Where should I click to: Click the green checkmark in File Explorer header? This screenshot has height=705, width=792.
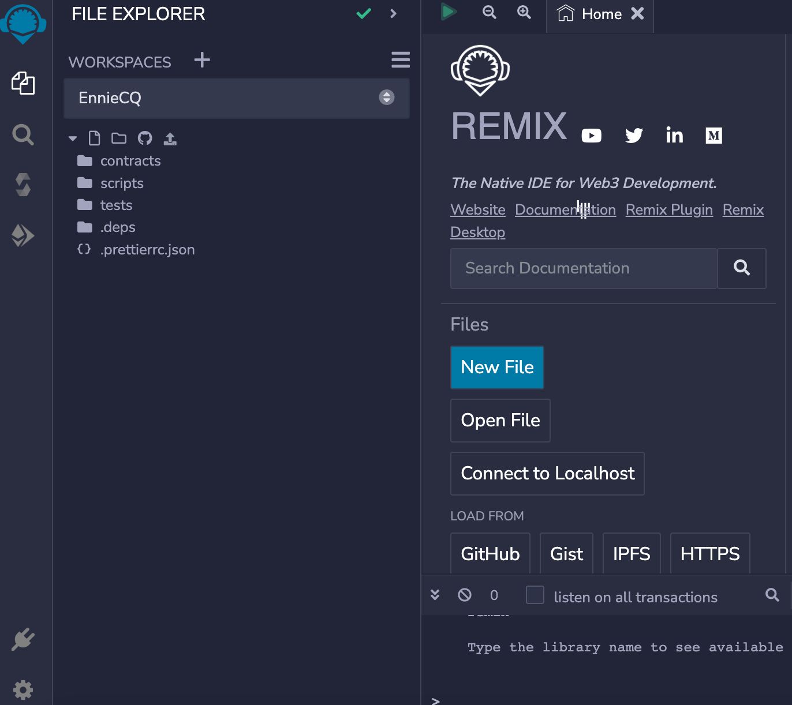[364, 13]
